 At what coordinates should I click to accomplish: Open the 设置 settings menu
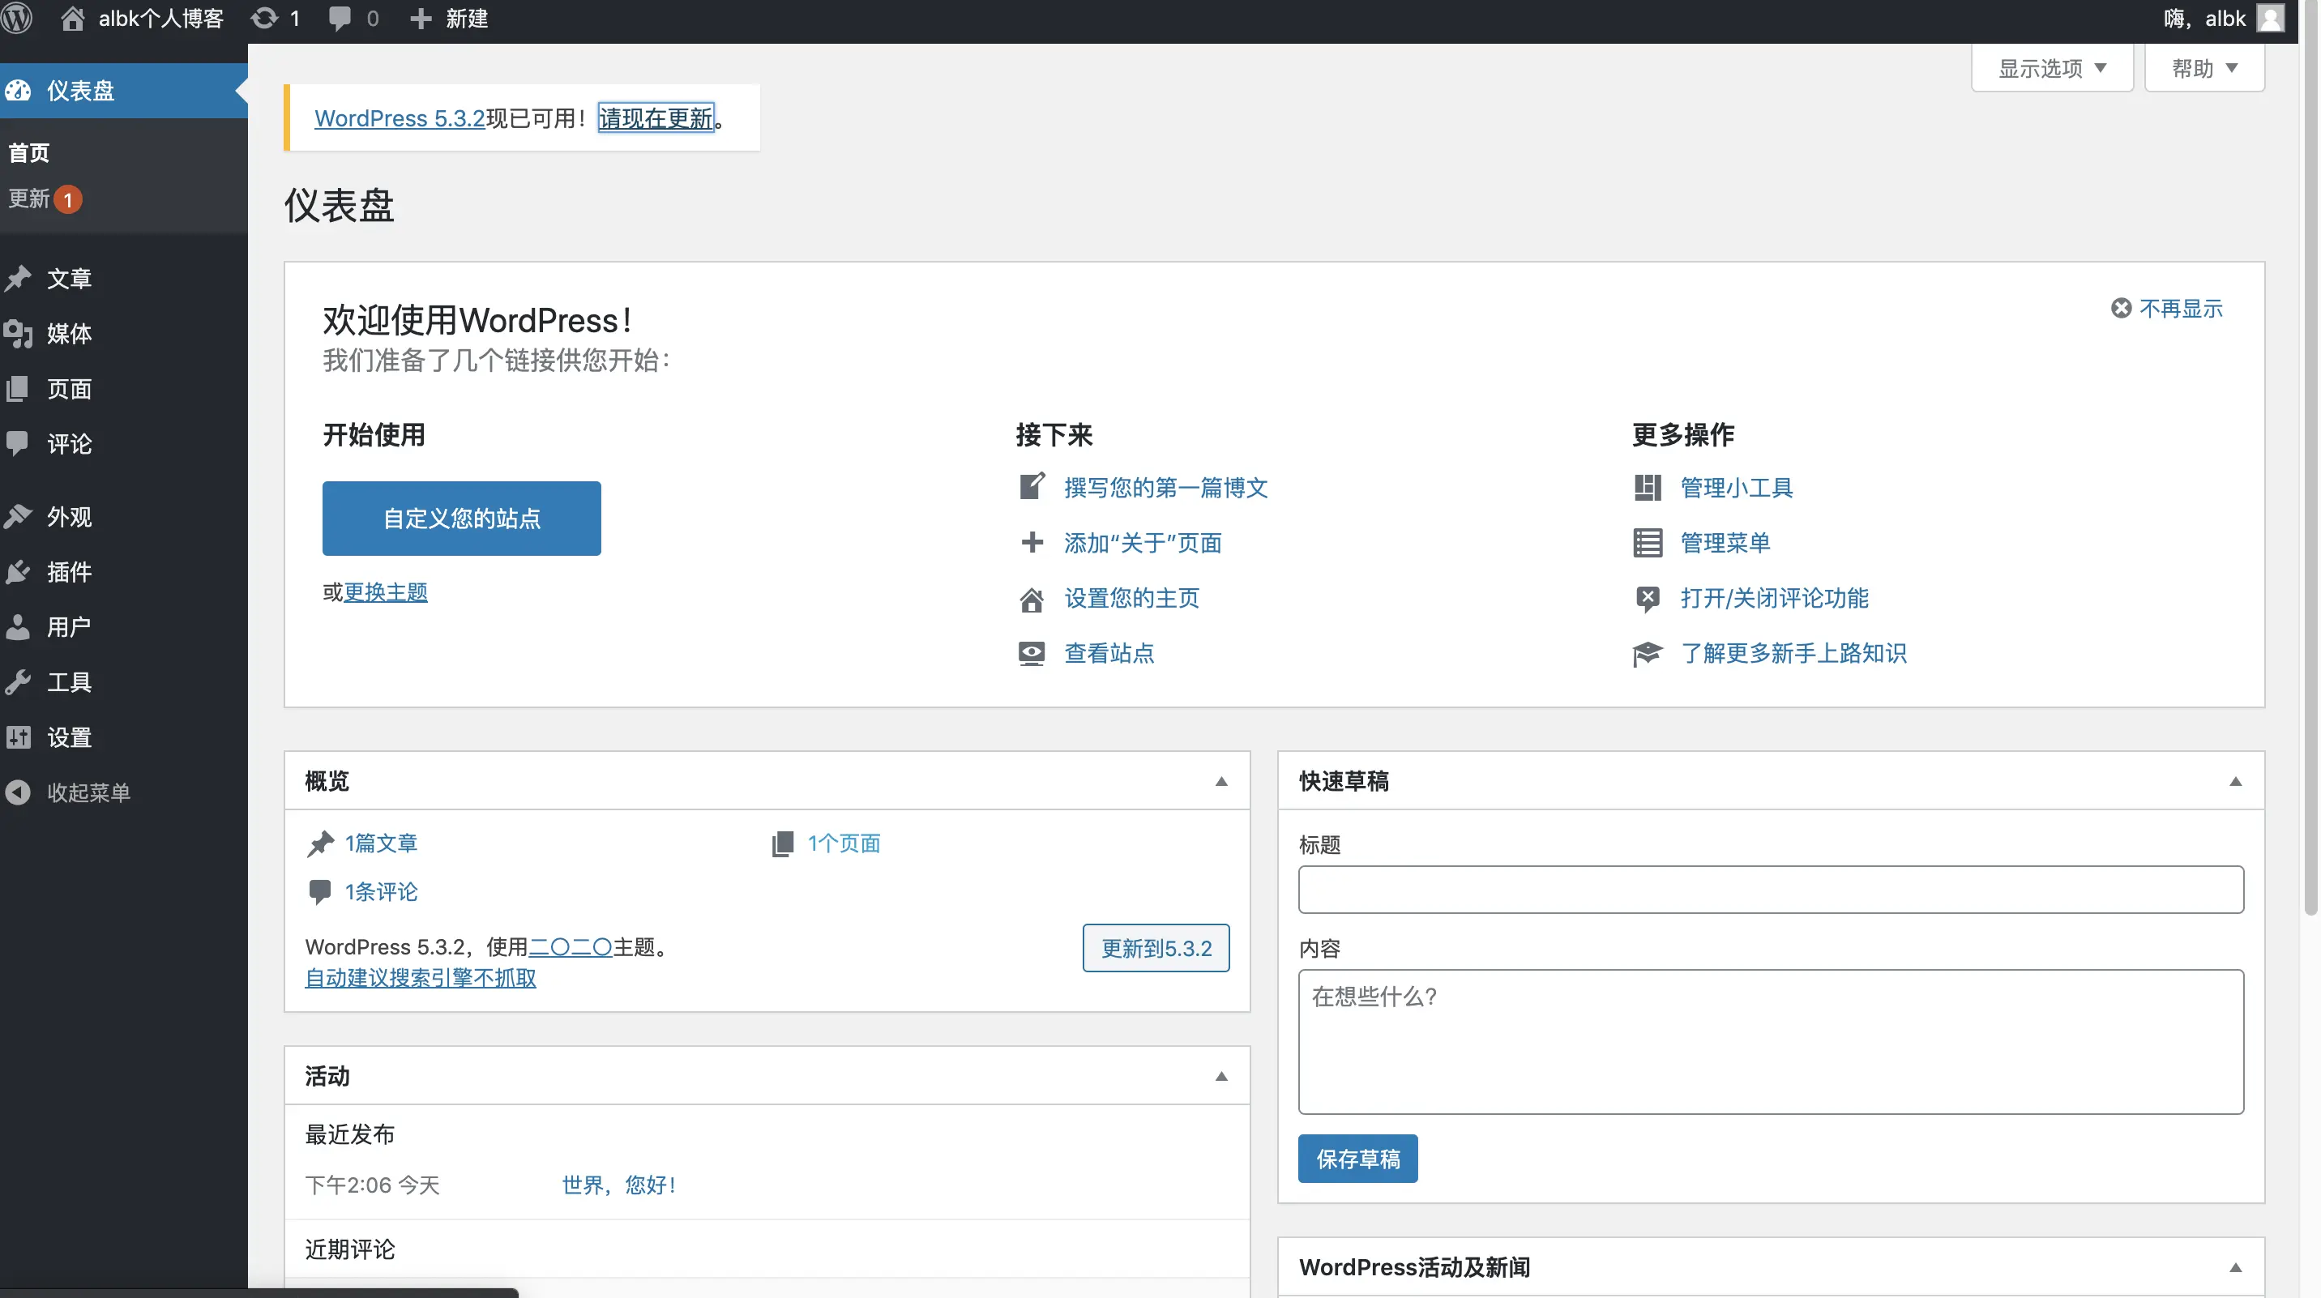[x=68, y=738]
